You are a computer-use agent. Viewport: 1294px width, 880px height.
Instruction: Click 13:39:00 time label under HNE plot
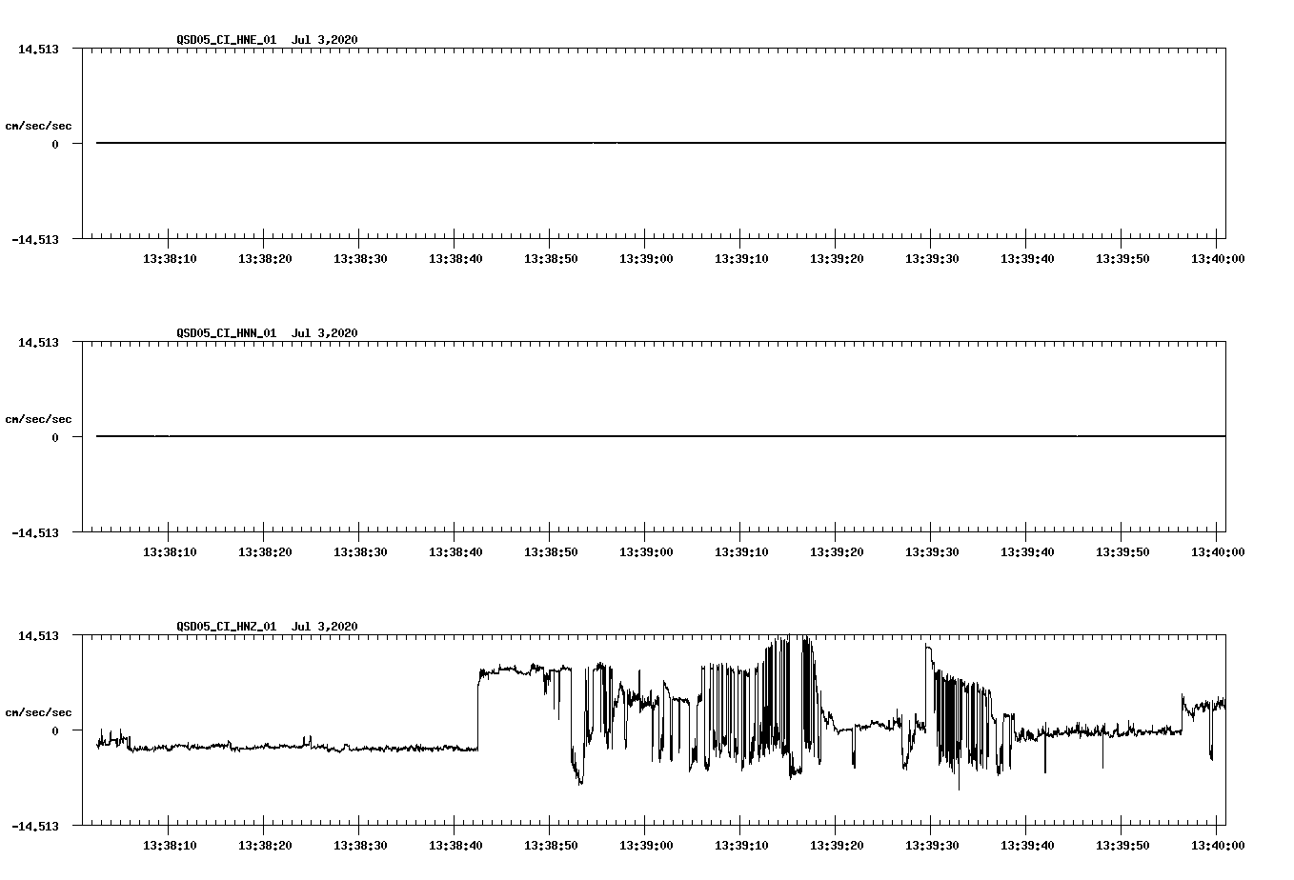tap(646, 258)
